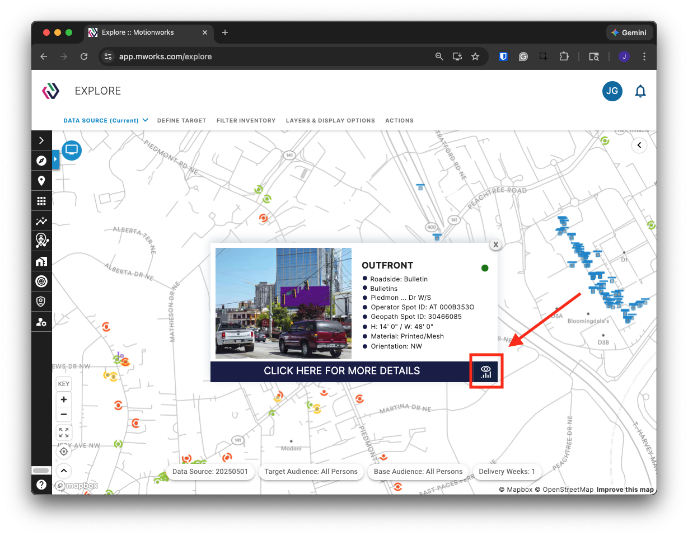Toggle fullscreen map view
The image size is (688, 536).
64,432
